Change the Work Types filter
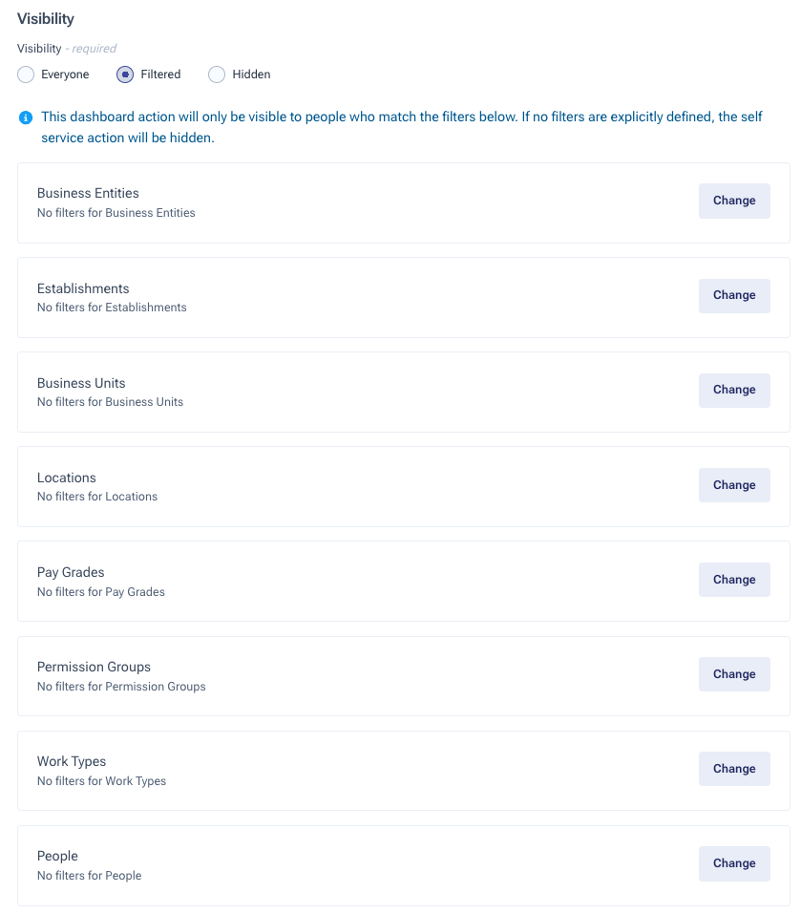This screenshot has width=801, height=914. [734, 769]
